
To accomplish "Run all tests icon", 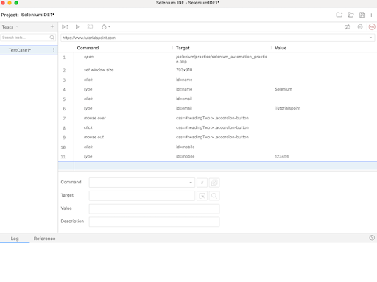I will 65,27.
